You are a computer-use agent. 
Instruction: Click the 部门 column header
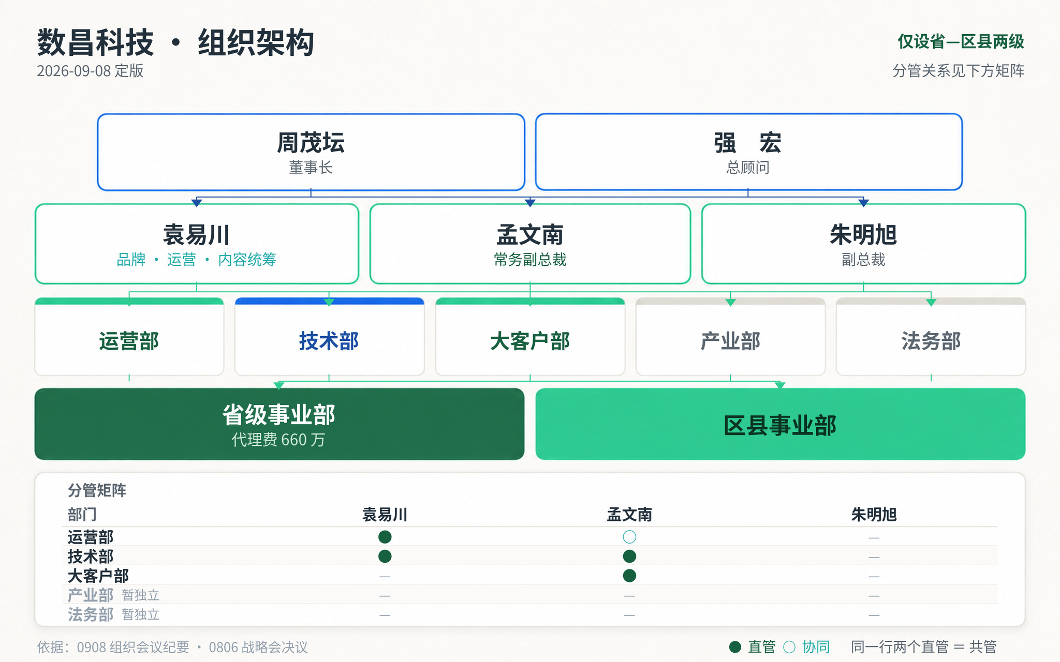coord(82,515)
